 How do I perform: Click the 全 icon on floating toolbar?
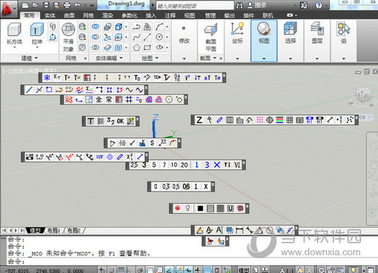pos(99,99)
